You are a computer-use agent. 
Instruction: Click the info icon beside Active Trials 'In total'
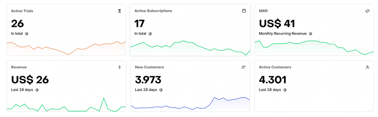coord(26,33)
